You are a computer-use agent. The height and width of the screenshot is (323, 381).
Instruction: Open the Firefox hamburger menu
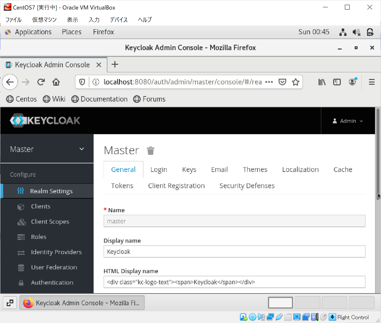click(372, 82)
